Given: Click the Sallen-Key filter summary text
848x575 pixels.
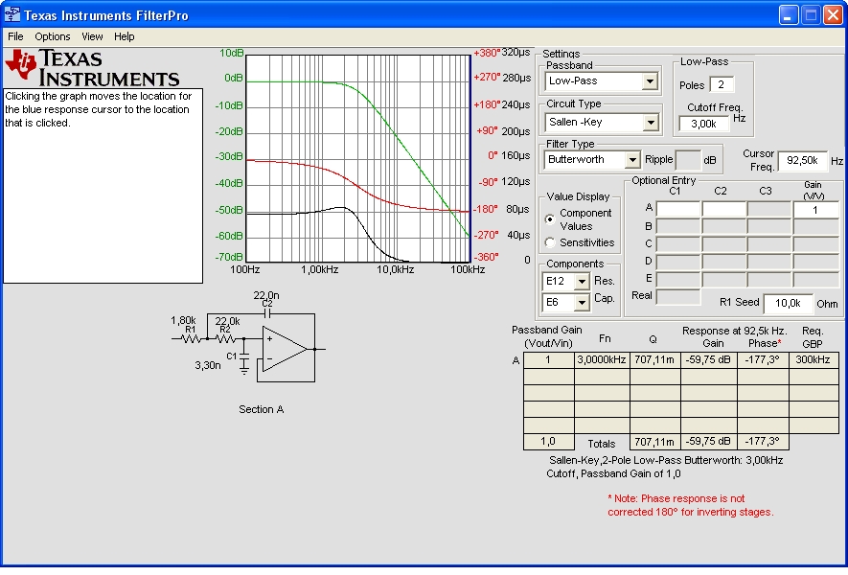Looking at the screenshot, I should 665,467.
